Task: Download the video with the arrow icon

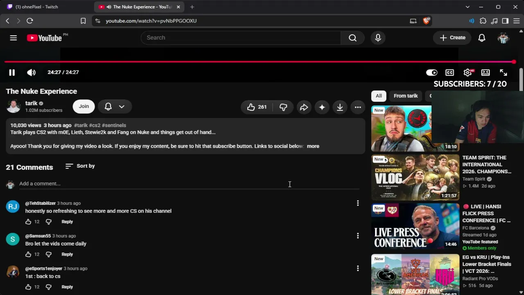Action: (340, 107)
